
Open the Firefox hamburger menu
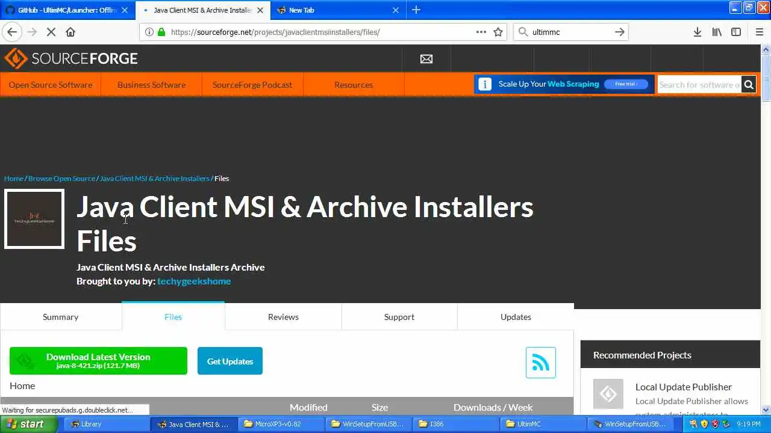[760, 32]
